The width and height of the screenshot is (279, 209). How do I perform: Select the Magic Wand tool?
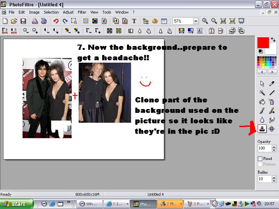coord(262,92)
